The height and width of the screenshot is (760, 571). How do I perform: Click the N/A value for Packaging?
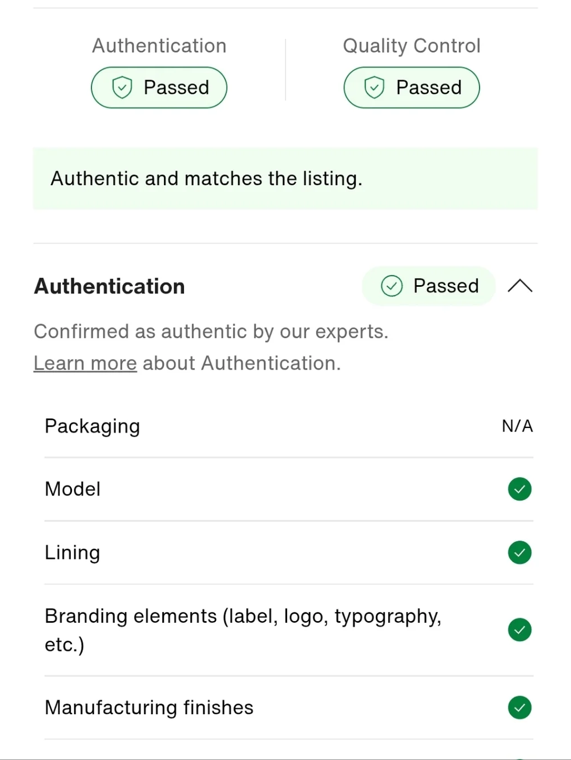[x=517, y=426]
